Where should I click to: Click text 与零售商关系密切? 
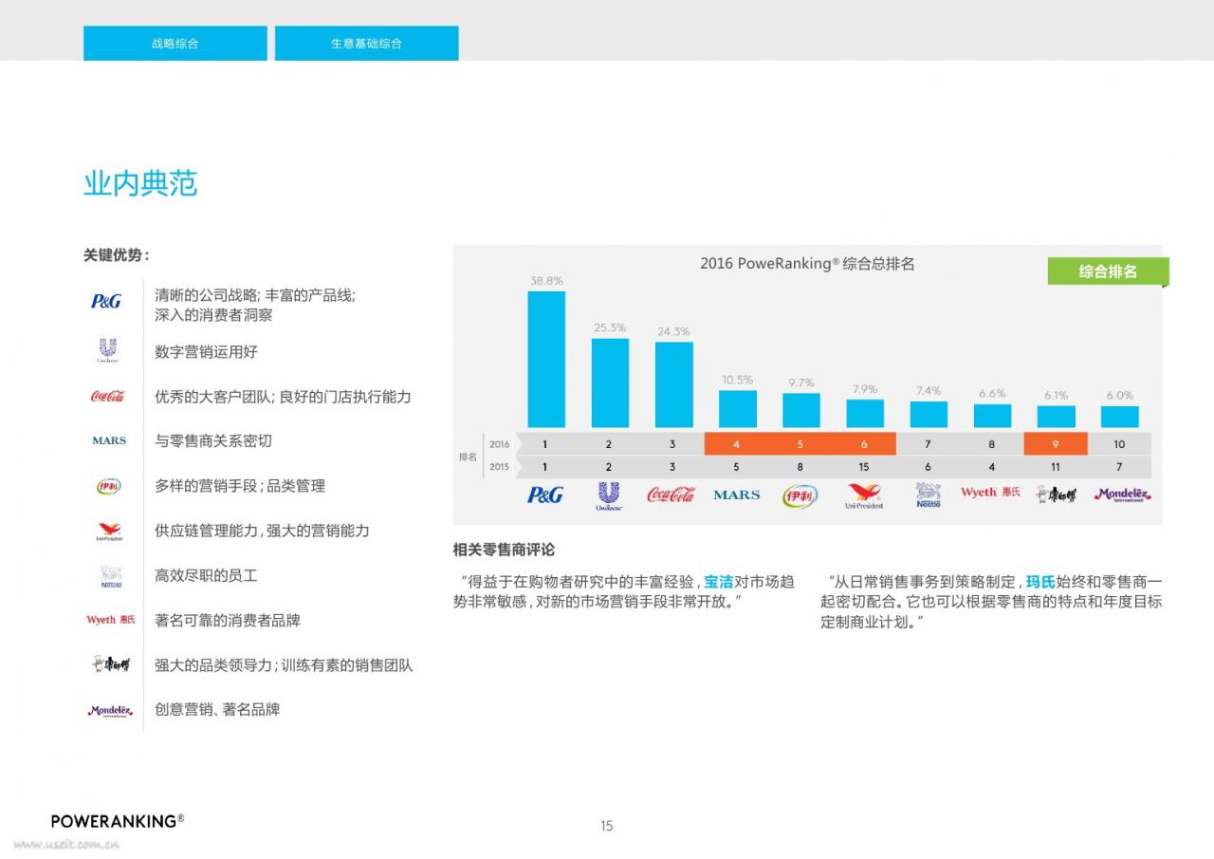point(213,441)
